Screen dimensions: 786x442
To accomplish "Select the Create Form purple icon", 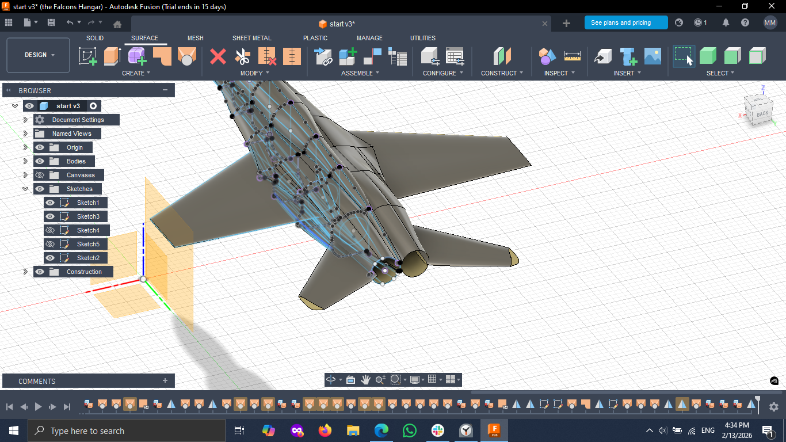I will click(x=137, y=56).
